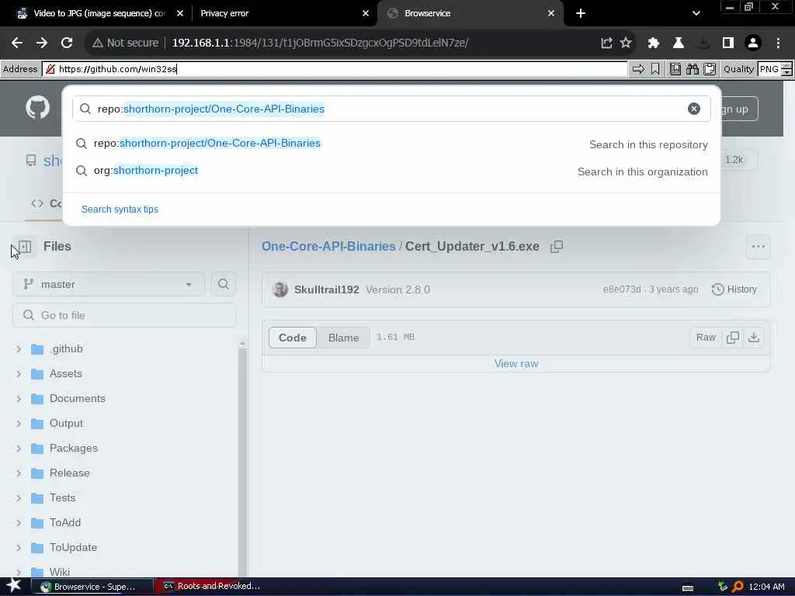
Task: Open Search syntax tips link
Action: tap(120, 210)
